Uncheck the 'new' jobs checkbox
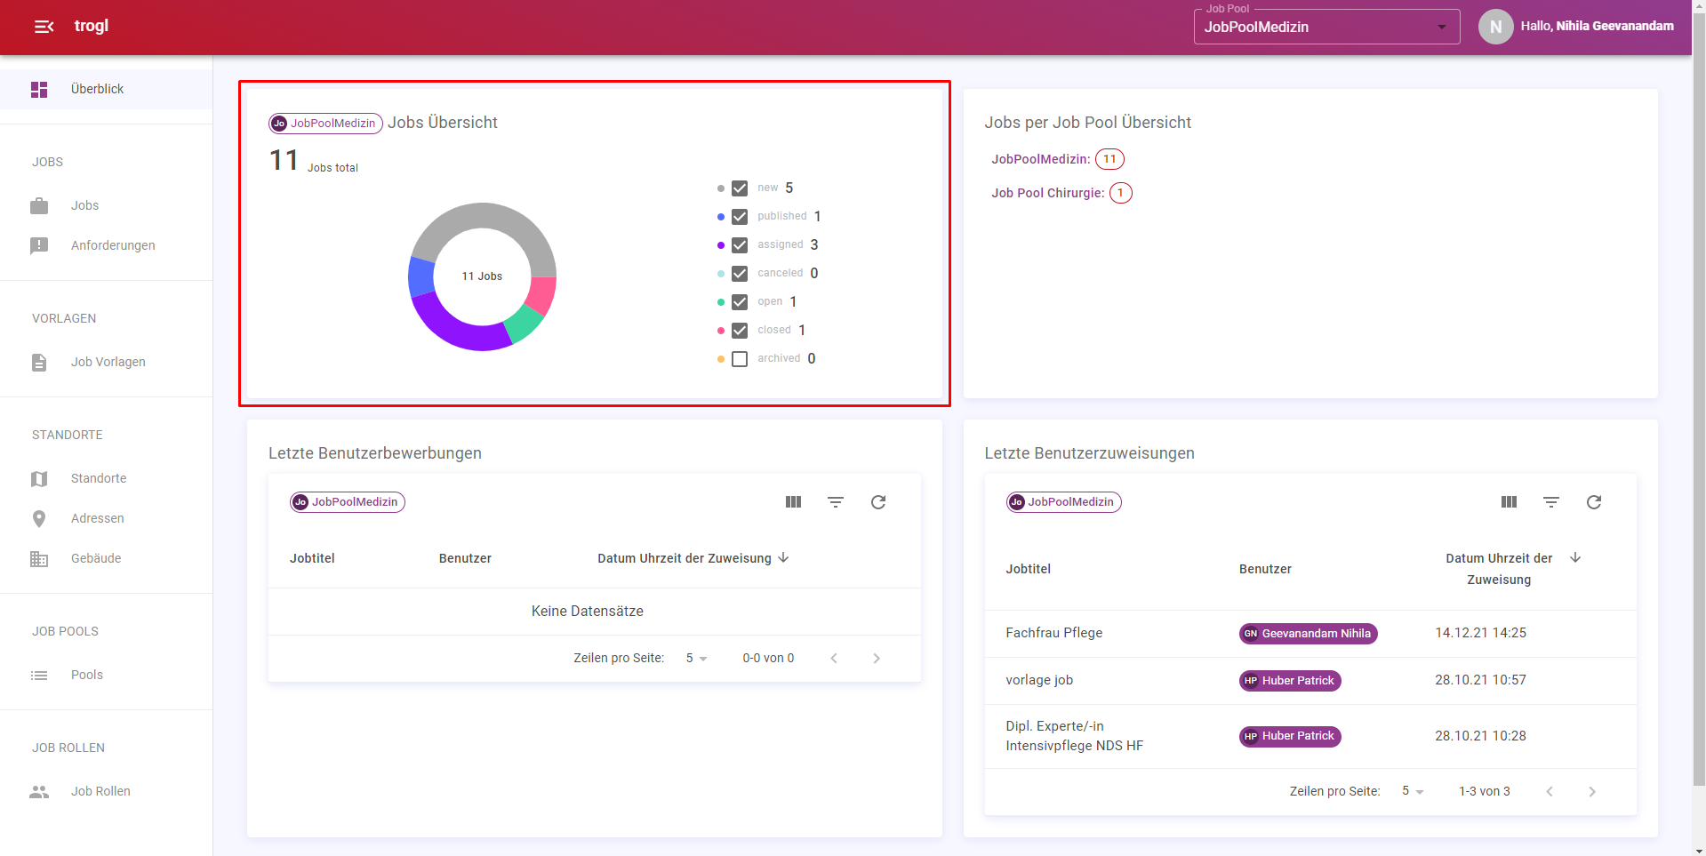 740,188
